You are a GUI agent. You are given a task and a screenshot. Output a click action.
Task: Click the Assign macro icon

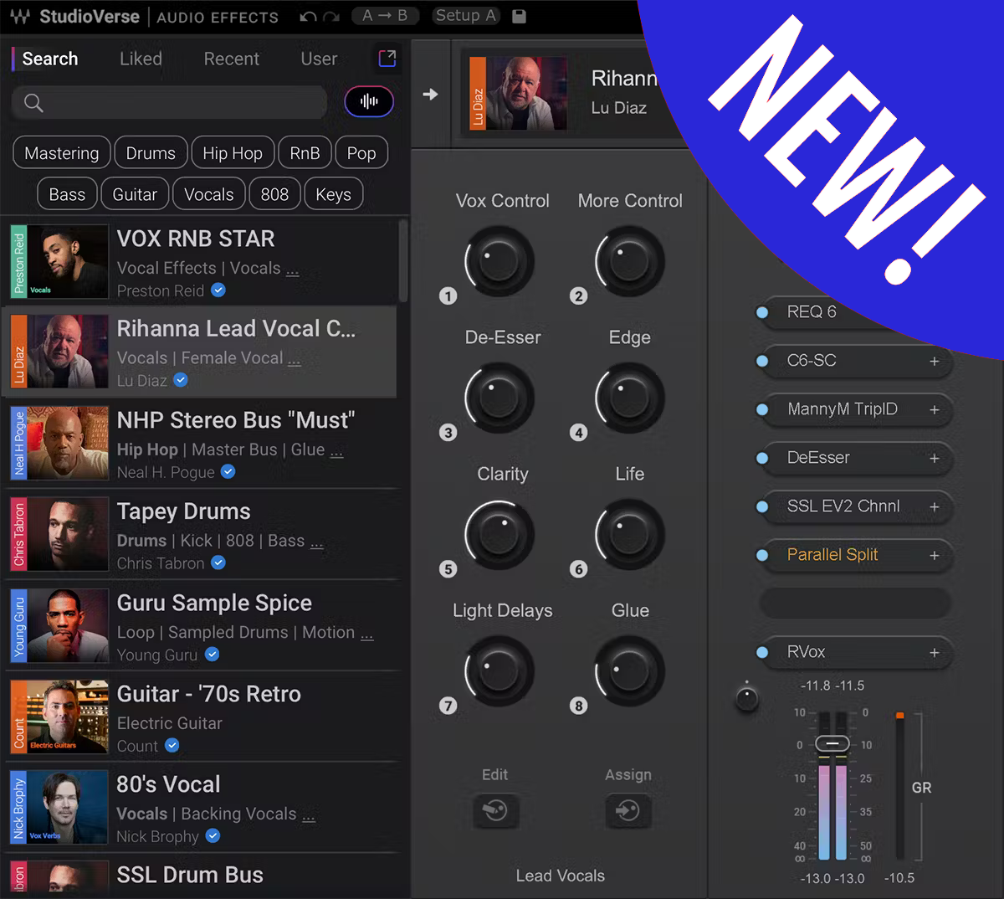click(x=627, y=810)
